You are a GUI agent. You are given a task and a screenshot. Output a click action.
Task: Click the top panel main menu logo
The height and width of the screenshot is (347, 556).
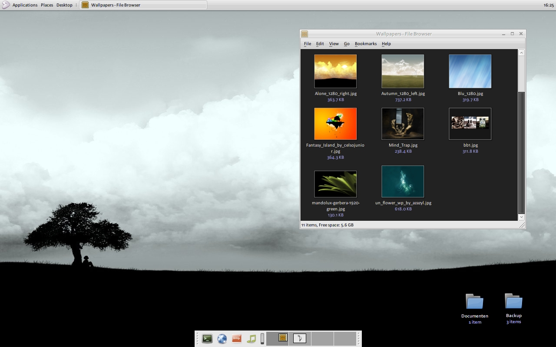(5, 5)
